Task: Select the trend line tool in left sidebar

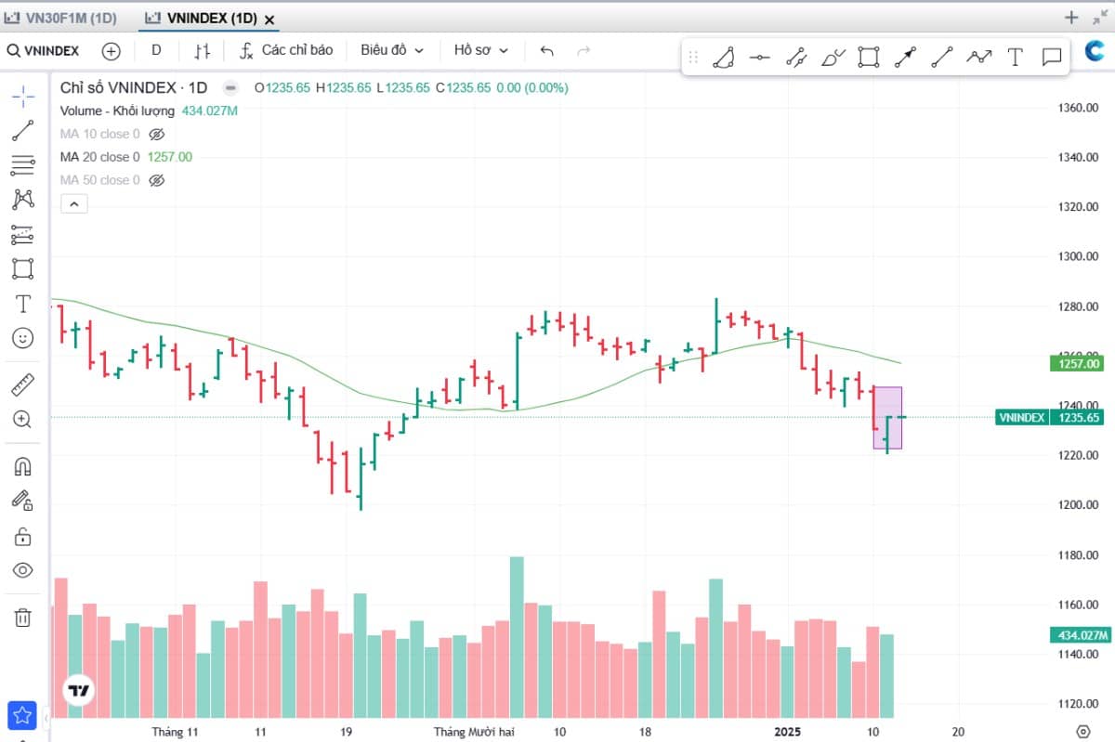Action: click(x=23, y=130)
